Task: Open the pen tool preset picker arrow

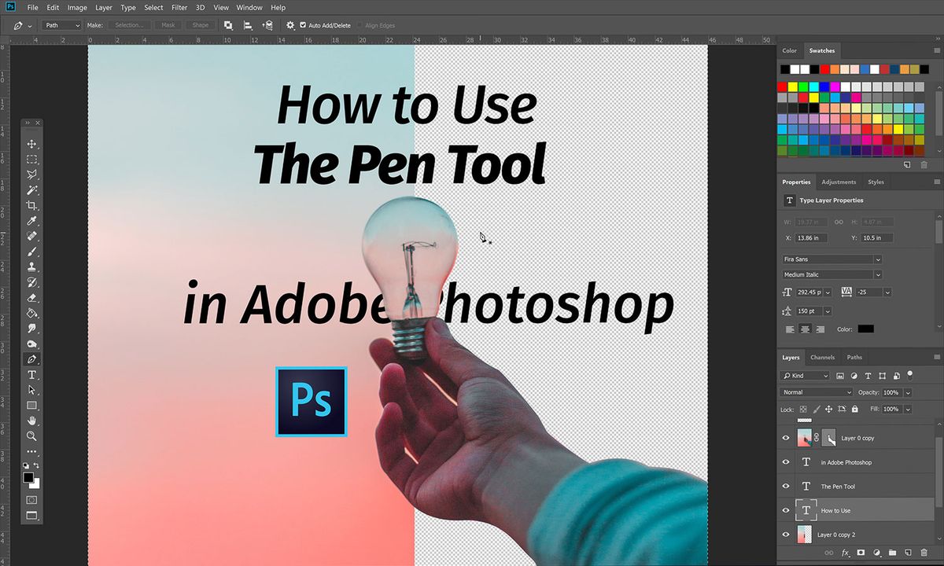Action: (x=30, y=25)
